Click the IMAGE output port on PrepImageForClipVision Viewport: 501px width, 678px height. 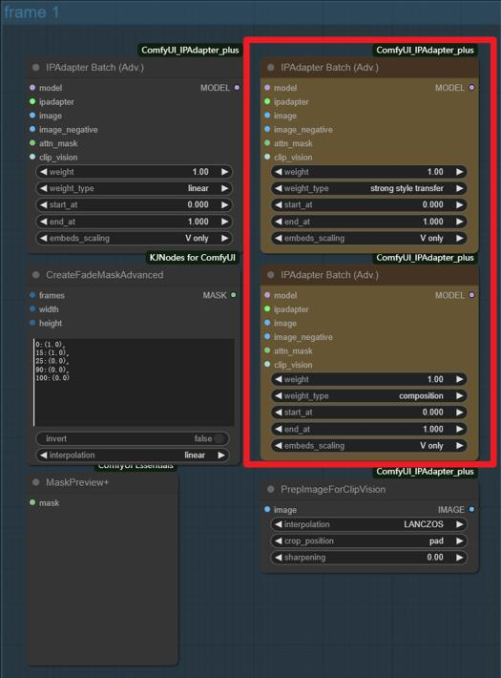471,509
